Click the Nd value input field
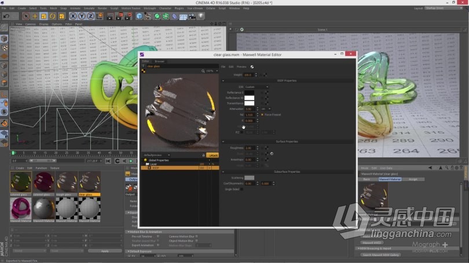The width and height of the screenshot is (469, 263). [250, 115]
